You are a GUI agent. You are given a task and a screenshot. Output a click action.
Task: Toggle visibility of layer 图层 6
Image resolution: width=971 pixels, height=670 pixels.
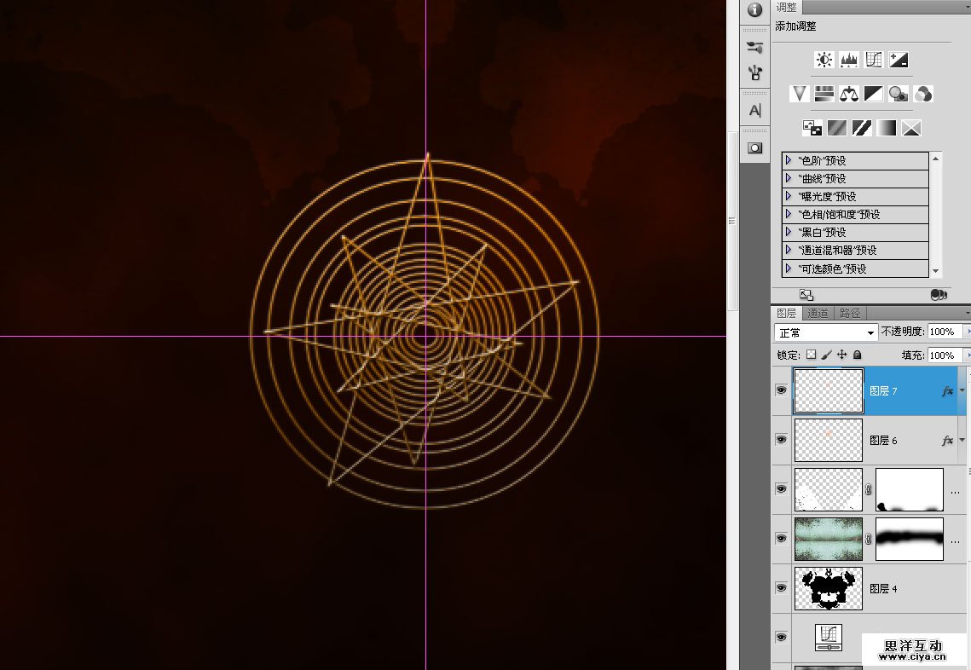pos(781,440)
